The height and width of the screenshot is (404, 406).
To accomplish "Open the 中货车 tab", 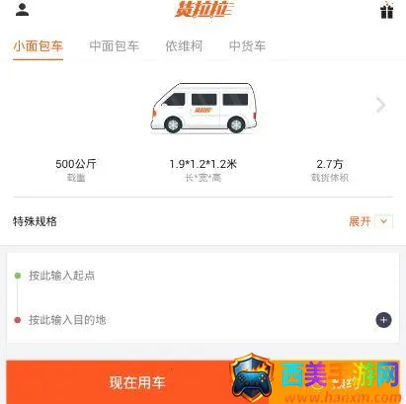I will [x=247, y=46].
